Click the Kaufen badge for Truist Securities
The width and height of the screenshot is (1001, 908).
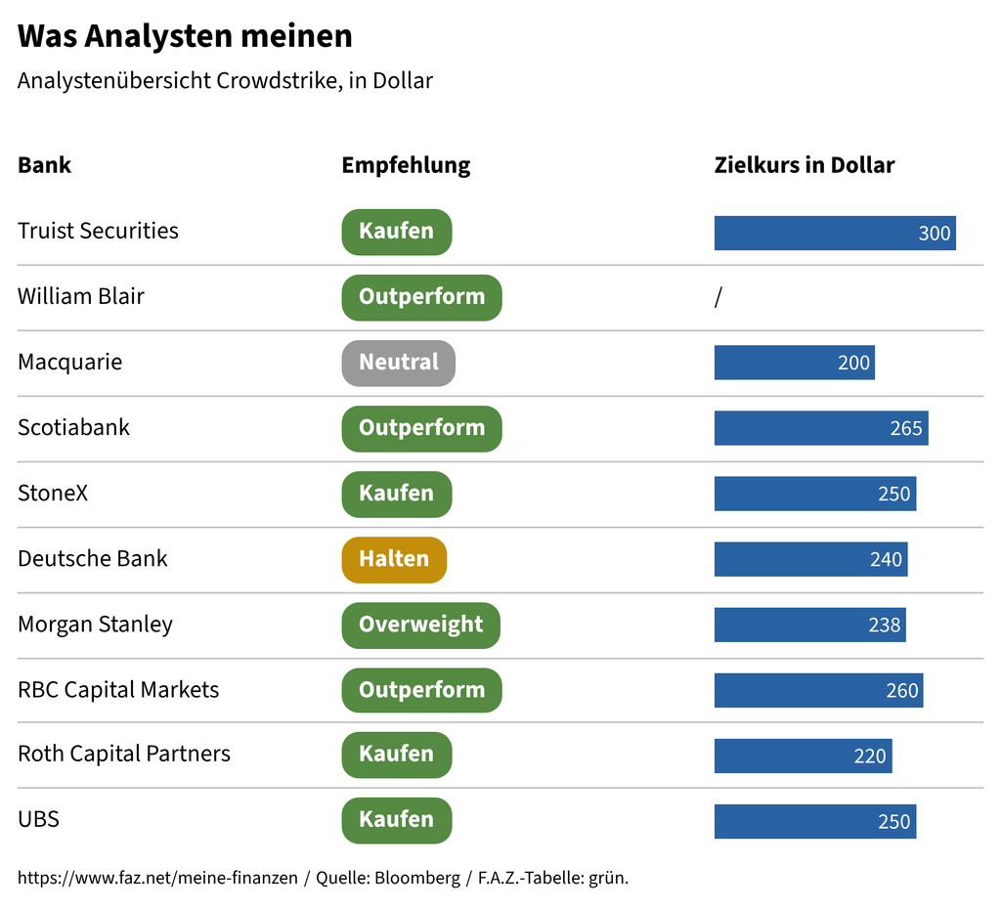click(x=397, y=232)
